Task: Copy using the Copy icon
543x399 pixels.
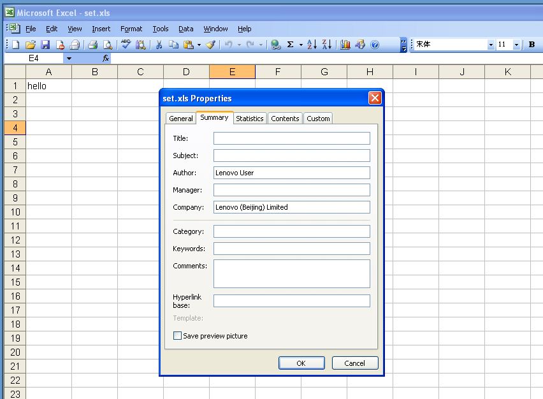Action: [173, 45]
